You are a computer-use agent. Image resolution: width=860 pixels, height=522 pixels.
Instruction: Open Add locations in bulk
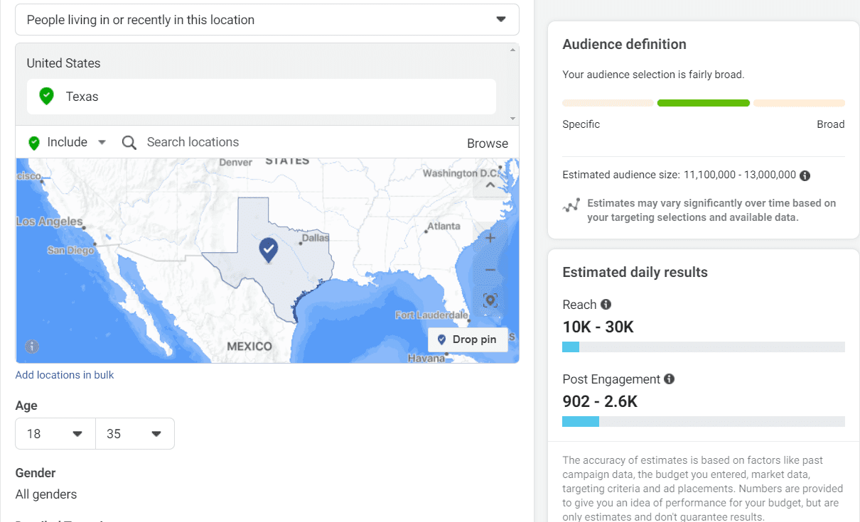(x=65, y=374)
